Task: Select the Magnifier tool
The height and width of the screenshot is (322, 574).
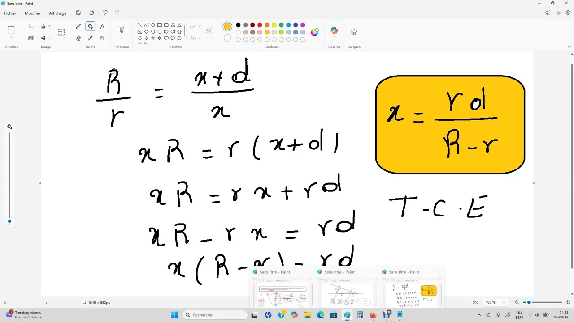Action: (102, 38)
